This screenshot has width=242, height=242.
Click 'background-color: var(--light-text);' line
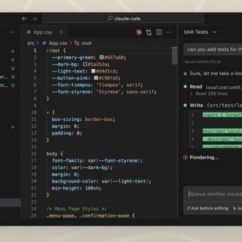point(101,181)
